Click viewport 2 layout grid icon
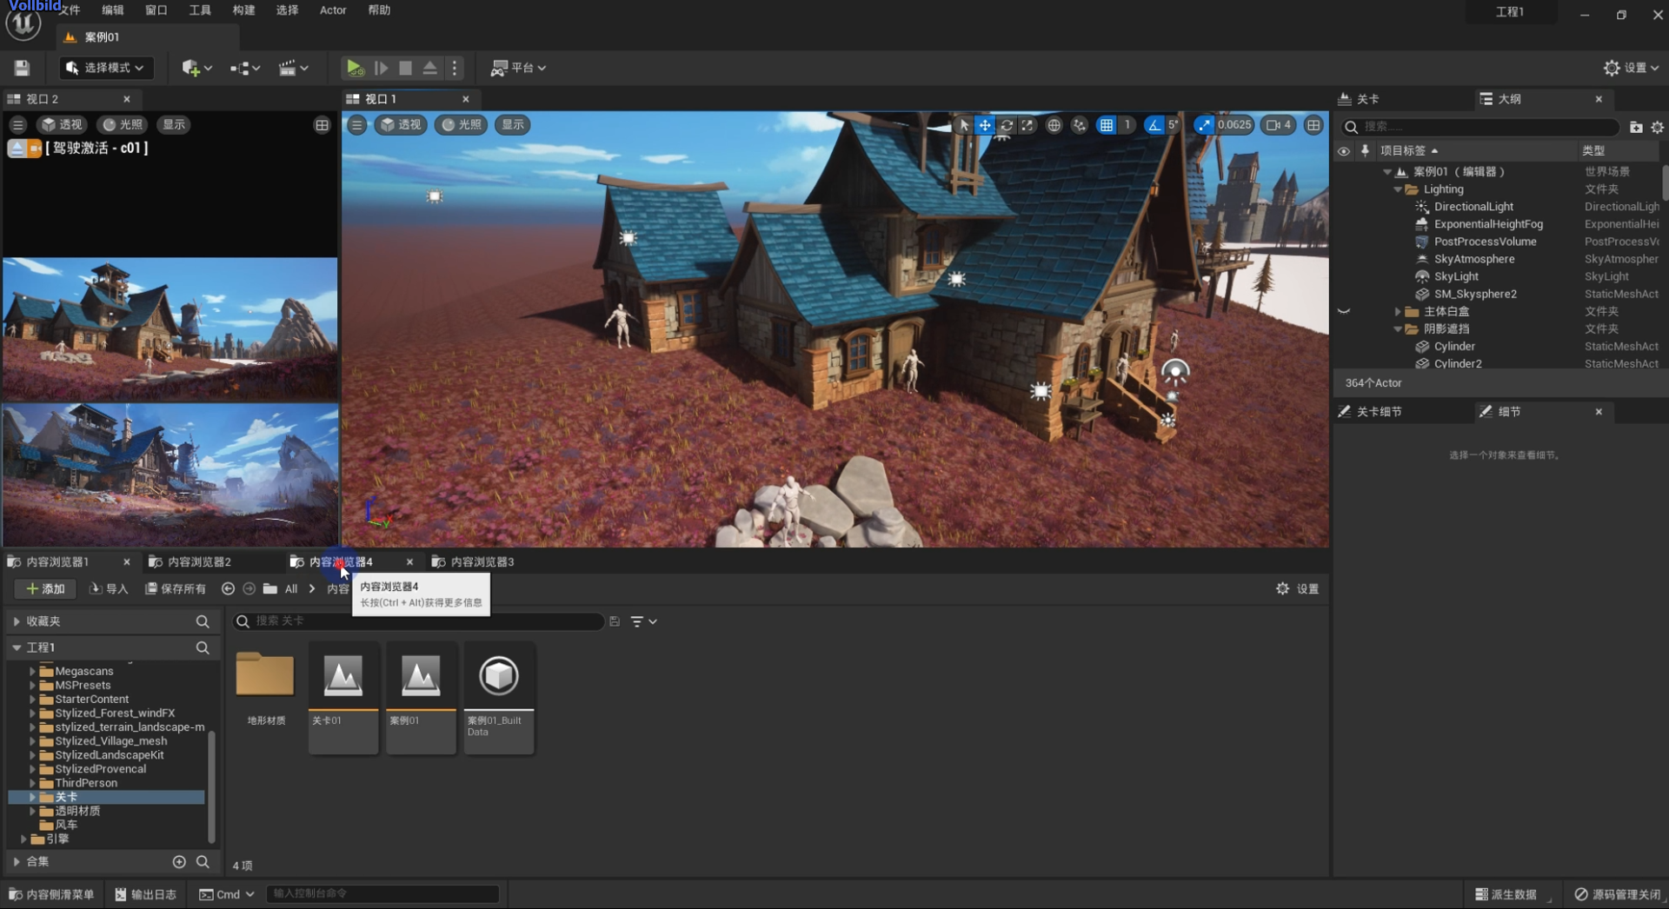This screenshot has height=909, width=1669. click(322, 125)
